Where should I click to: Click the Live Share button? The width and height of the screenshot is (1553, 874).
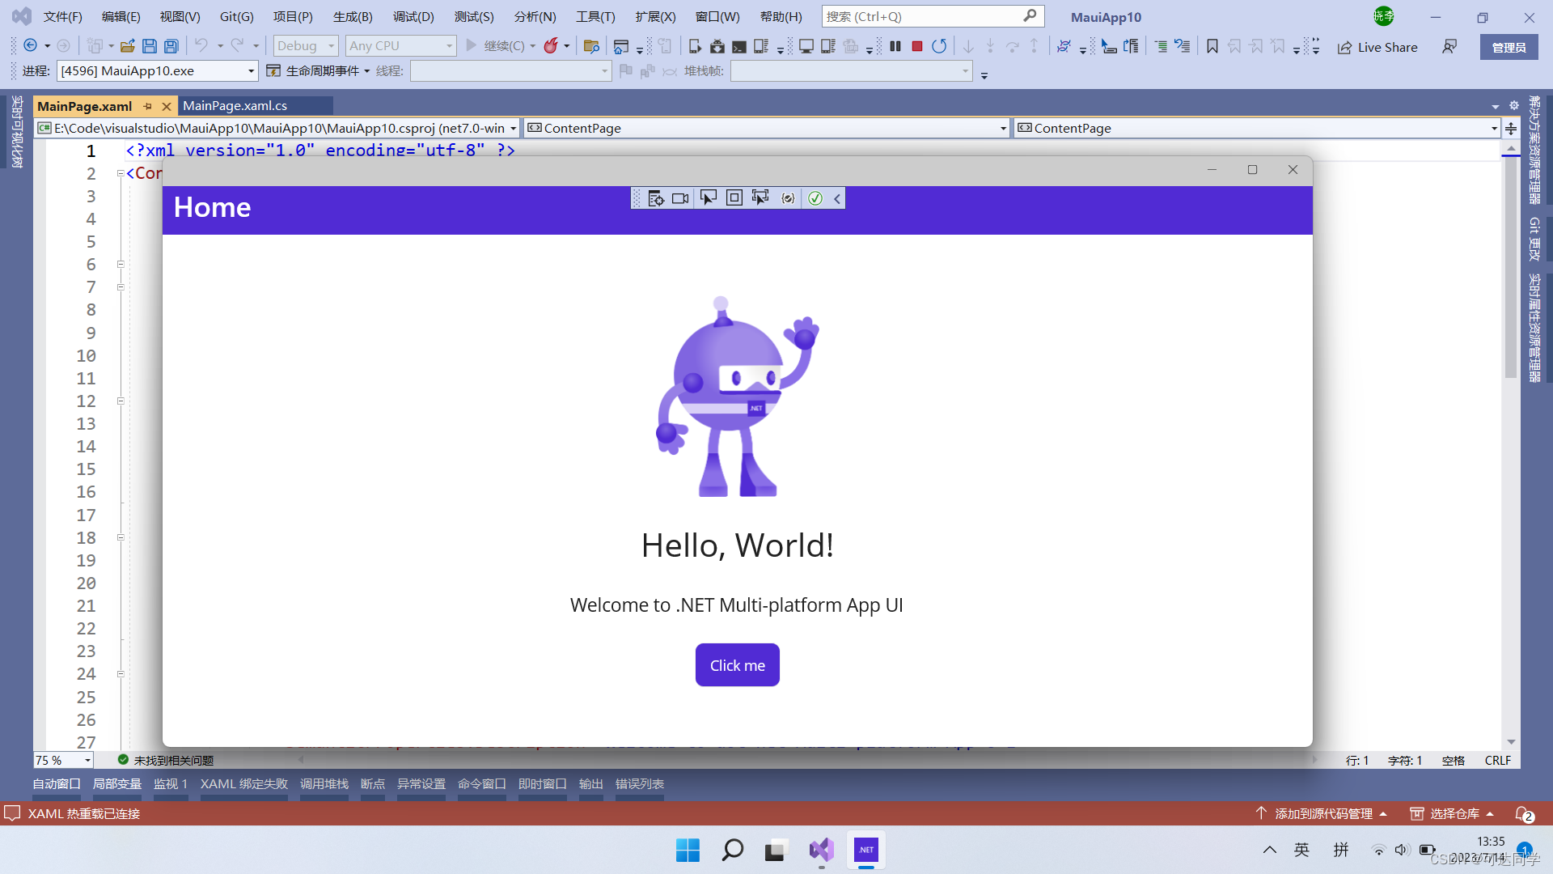(x=1377, y=47)
